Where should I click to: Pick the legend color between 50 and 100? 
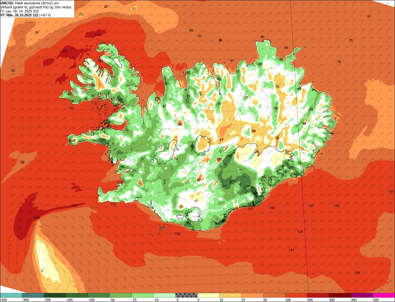click(274, 295)
